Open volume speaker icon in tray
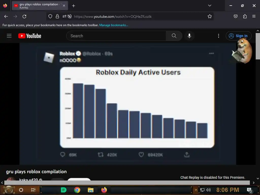 pos(208,190)
